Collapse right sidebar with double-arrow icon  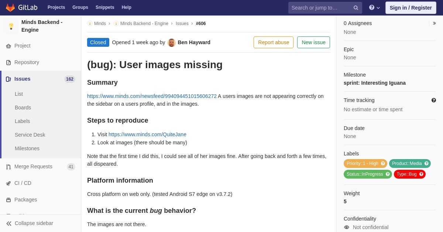(434, 23)
